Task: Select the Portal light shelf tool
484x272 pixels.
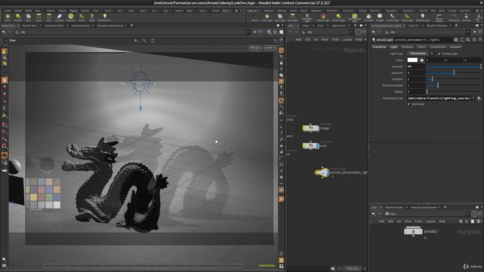Action: pyautogui.click(x=82, y=17)
